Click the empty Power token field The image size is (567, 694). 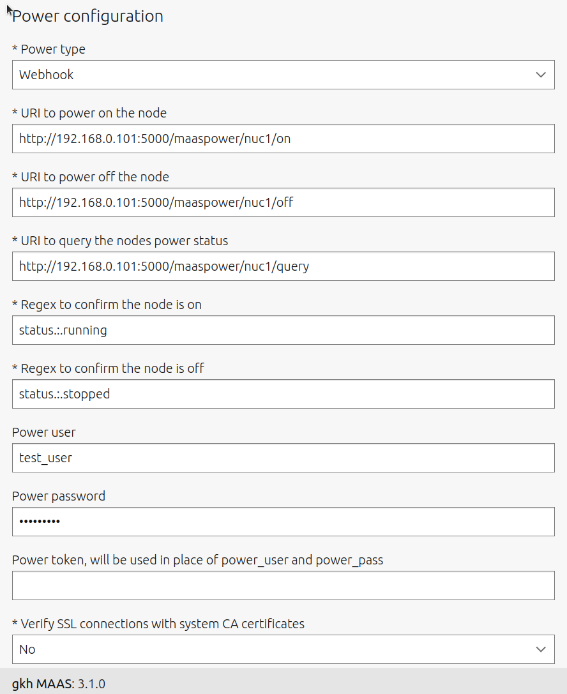click(283, 585)
